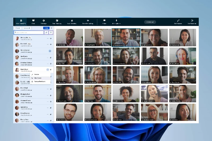Screen dimensions: 212x141
Task: Open the Attendees panel tab in toolbar
Action: click(x=21, y=22)
